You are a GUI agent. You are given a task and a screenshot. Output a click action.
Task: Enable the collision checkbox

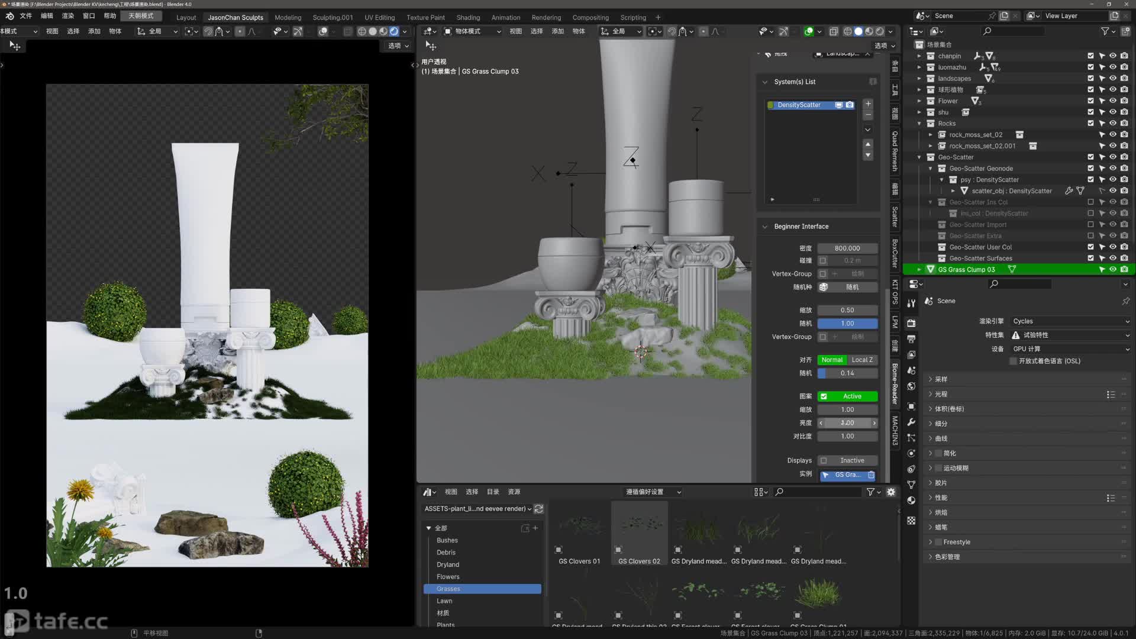tap(823, 260)
